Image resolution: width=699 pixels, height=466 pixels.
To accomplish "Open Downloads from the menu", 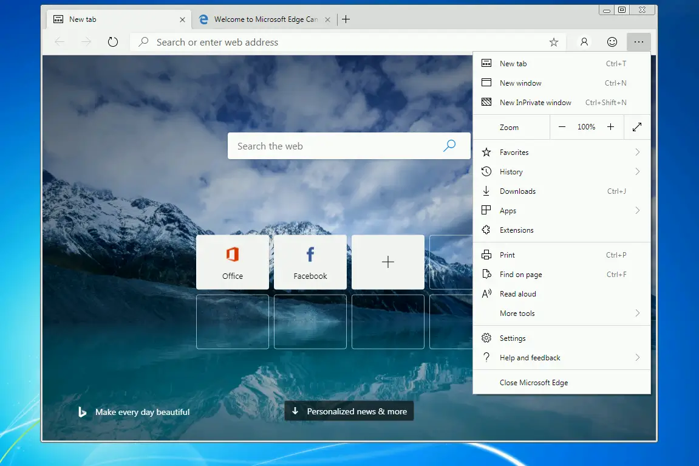I will [x=562, y=191].
